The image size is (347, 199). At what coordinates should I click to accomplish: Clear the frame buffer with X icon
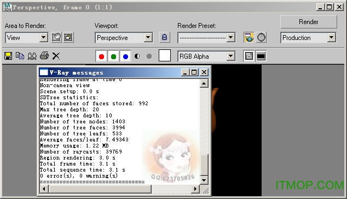56,56
